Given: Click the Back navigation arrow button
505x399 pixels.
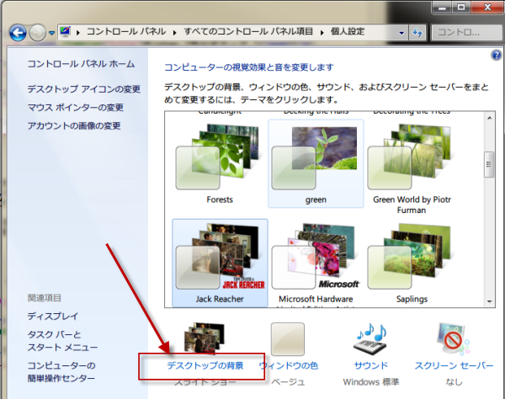Looking at the screenshot, I should [x=16, y=33].
